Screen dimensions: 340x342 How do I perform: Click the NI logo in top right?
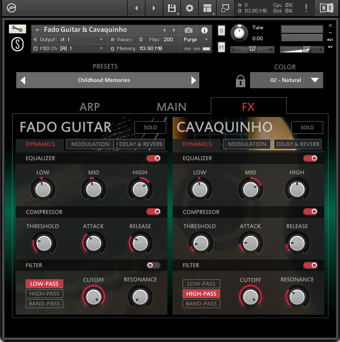tap(326, 8)
